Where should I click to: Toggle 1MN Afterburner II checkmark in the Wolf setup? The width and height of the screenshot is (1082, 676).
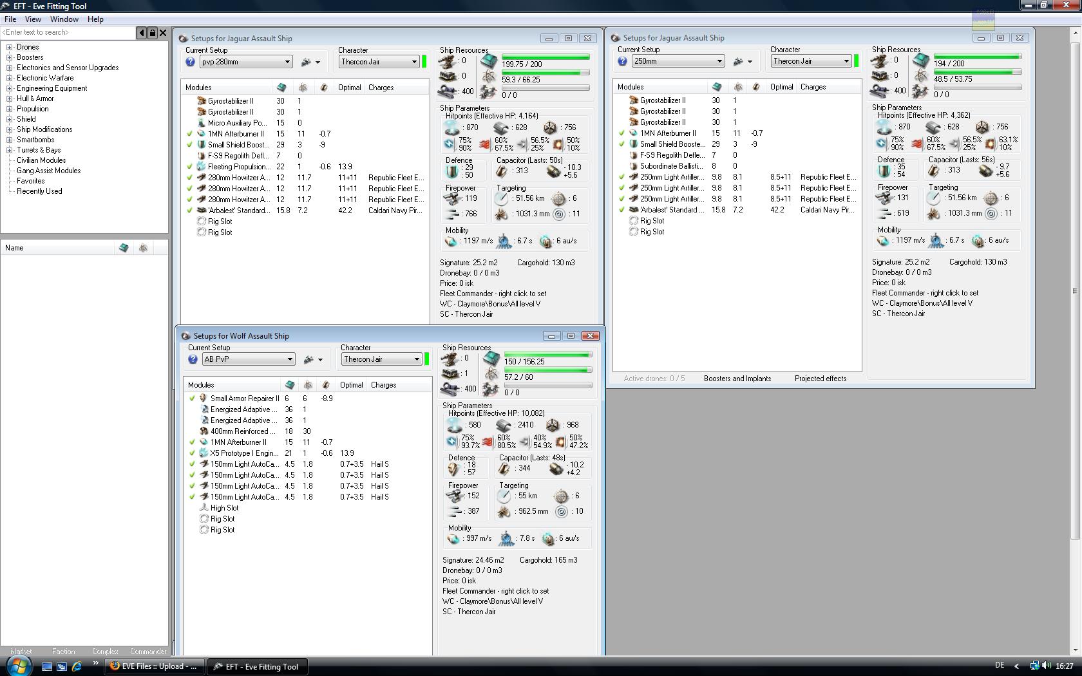[193, 442]
